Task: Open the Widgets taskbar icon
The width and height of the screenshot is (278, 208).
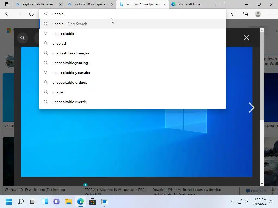Action: 45,201
